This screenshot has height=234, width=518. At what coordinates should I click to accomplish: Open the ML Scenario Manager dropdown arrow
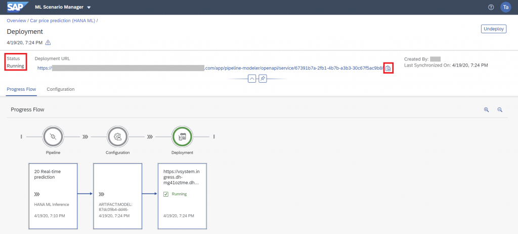pyautogui.click(x=89, y=7)
